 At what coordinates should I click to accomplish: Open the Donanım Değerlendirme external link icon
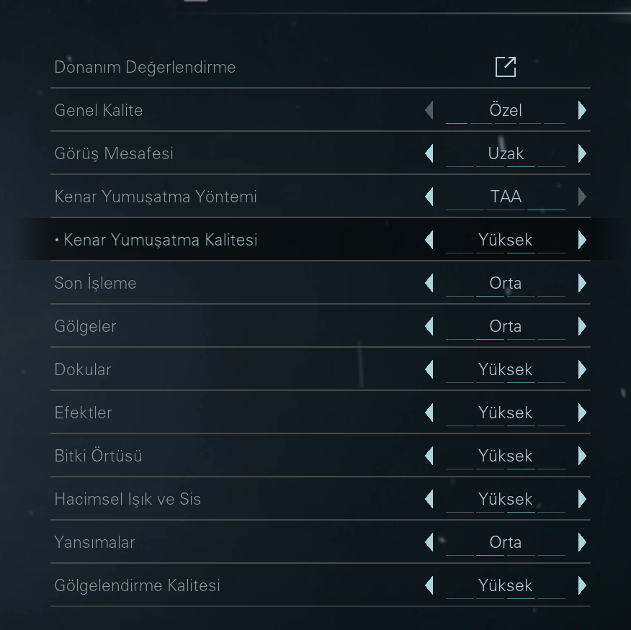(506, 67)
